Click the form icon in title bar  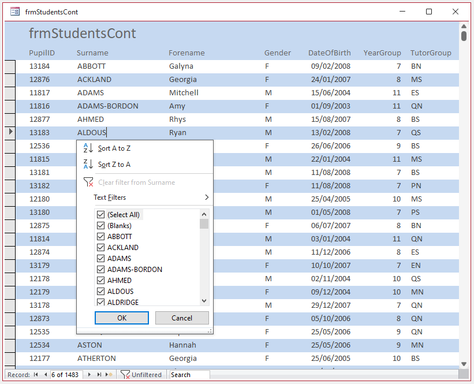click(x=15, y=12)
